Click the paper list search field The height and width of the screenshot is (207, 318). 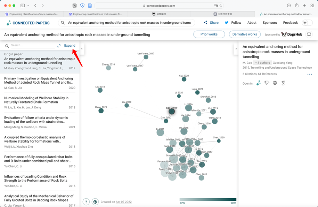pyautogui.click(x=32, y=45)
